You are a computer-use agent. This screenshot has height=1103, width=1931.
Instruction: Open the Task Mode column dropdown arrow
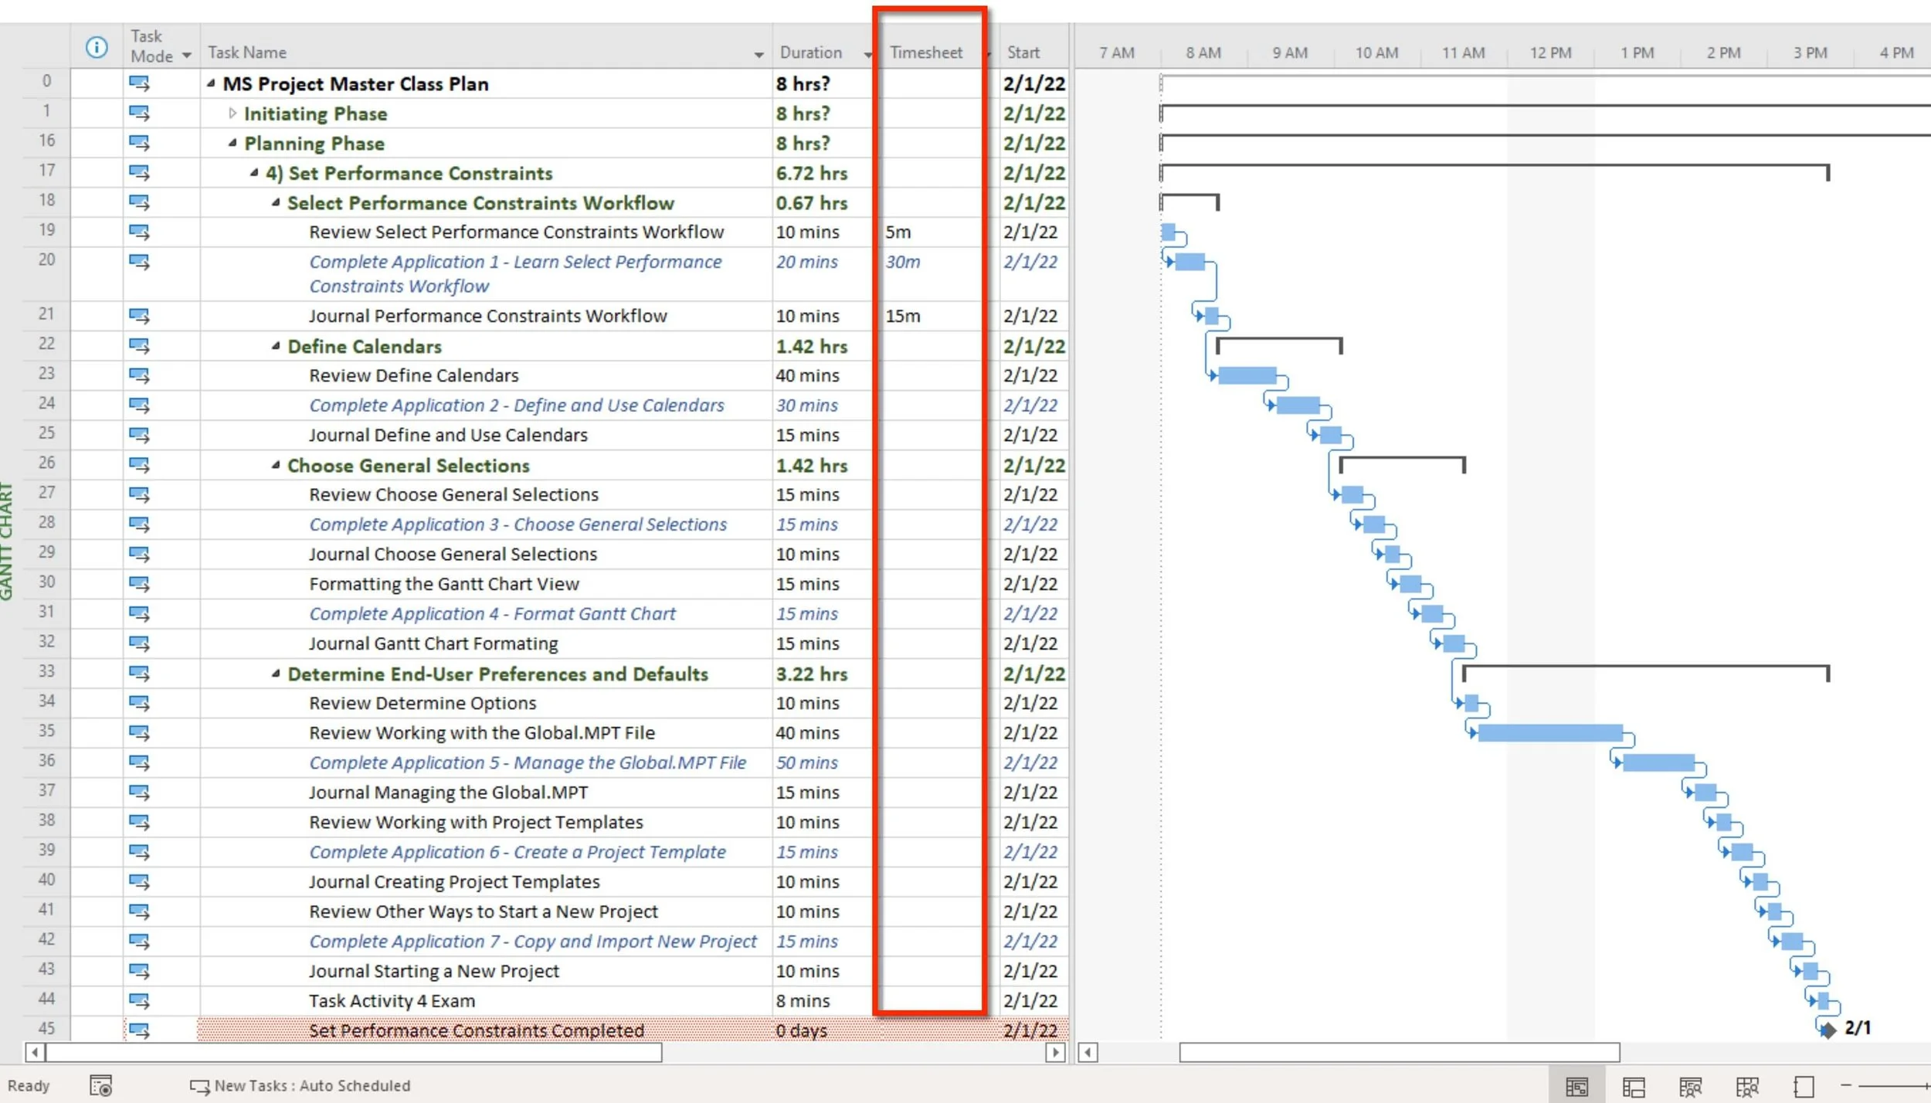186,56
